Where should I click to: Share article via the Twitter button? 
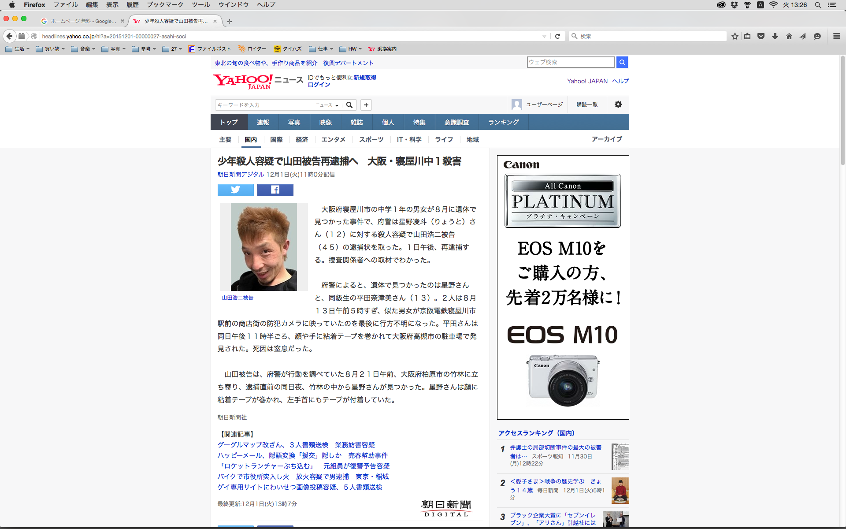point(235,190)
